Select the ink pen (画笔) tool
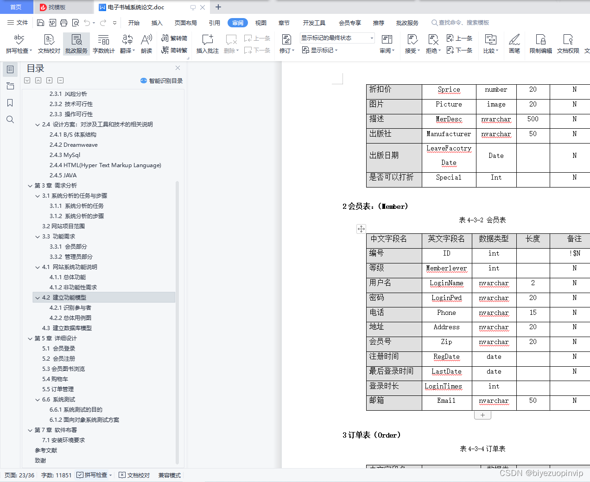The height and width of the screenshot is (482, 590). pyautogui.click(x=514, y=44)
